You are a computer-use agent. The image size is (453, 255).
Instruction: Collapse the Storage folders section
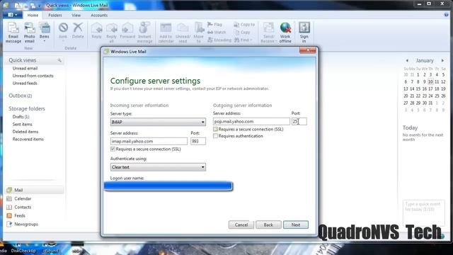pos(27,108)
